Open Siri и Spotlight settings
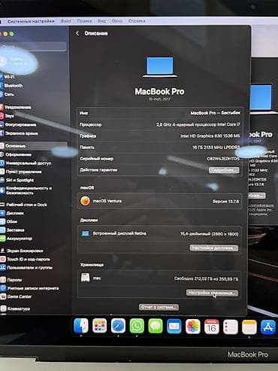The height and width of the screenshot is (371, 278). coord(17,180)
